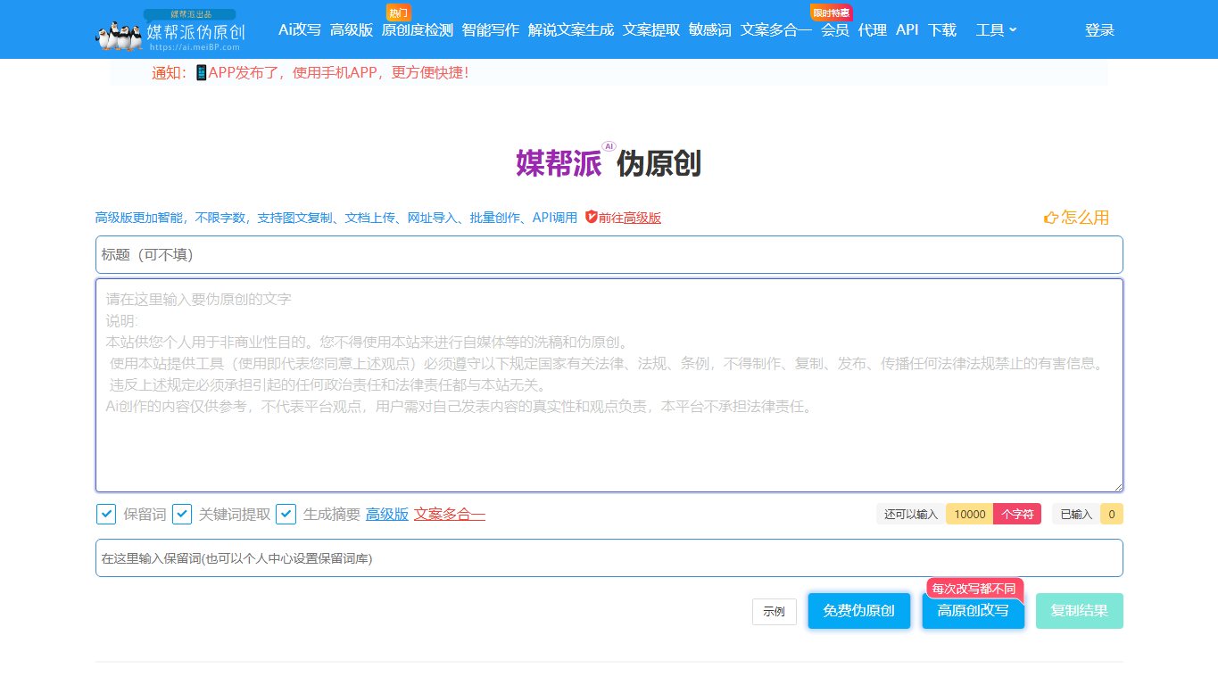Image resolution: width=1218 pixels, height=685 pixels.
Task: Click the 高原创改写 button
Action: point(974,611)
